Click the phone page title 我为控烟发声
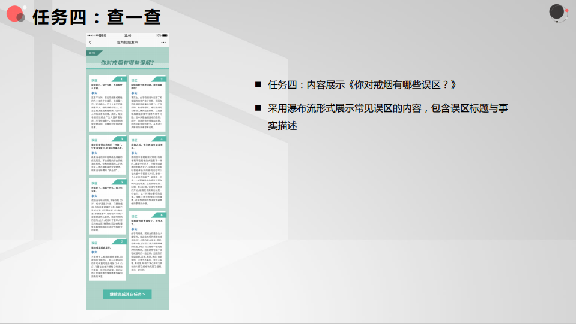 (127, 43)
